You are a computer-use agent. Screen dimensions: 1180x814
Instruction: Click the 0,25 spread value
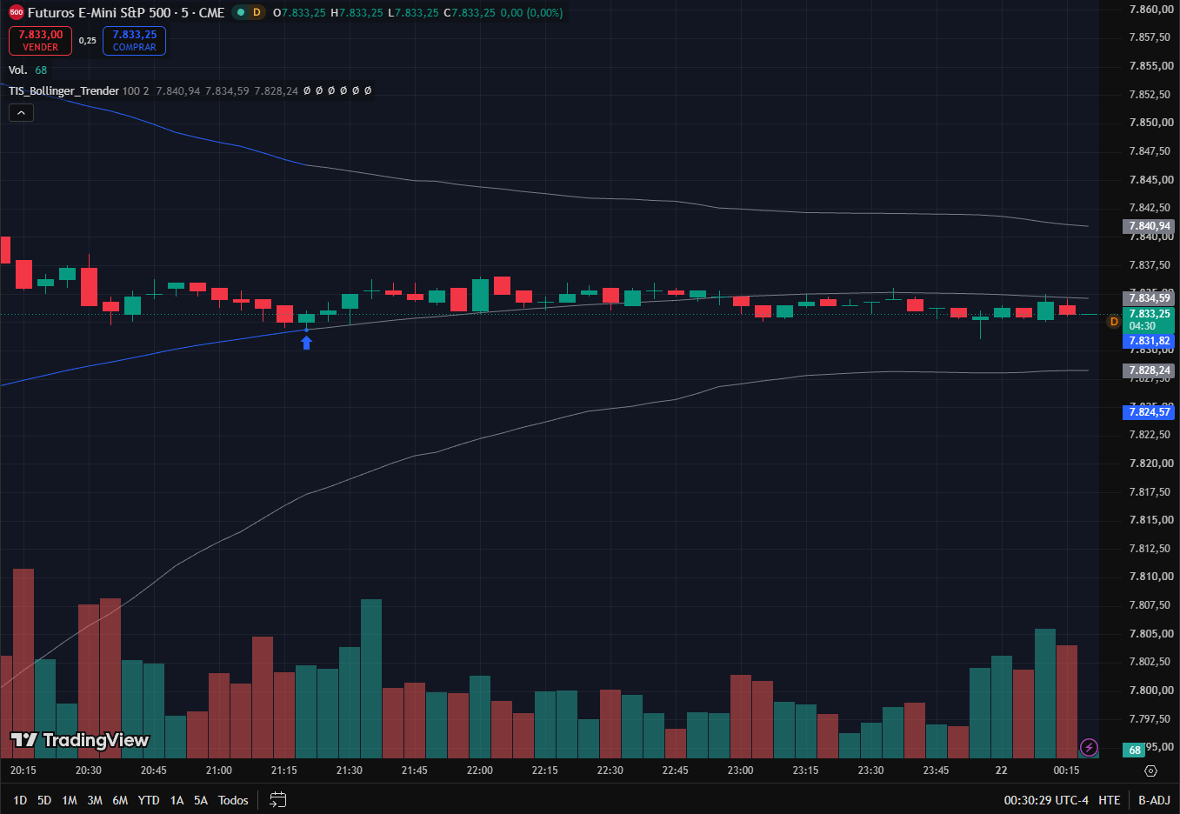click(88, 41)
